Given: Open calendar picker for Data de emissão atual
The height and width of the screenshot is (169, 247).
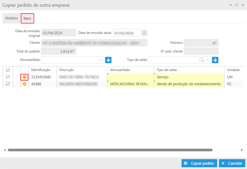Looking at the screenshot, I should (144, 33).
